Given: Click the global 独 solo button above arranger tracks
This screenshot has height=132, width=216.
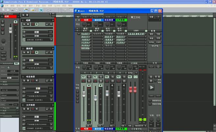Looking at the screenshot, I should pyautogui.click(x=23, y=15).
